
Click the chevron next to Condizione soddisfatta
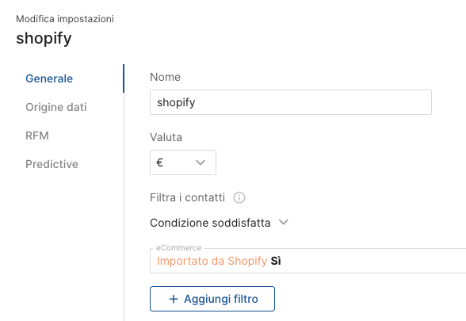284,222
